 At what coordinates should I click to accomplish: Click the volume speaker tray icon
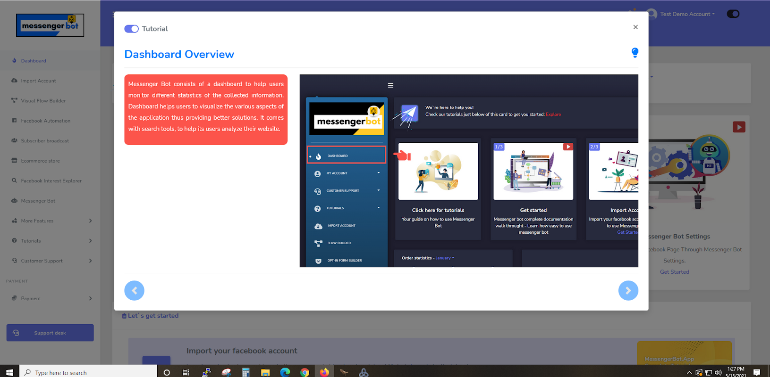click(718, 372)
